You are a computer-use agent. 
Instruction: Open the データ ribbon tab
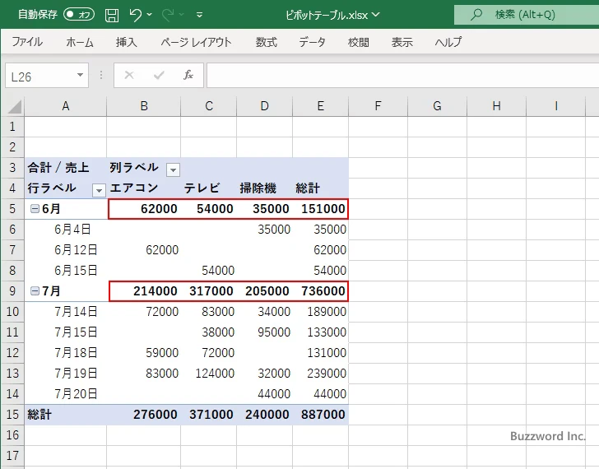(312, 42)
